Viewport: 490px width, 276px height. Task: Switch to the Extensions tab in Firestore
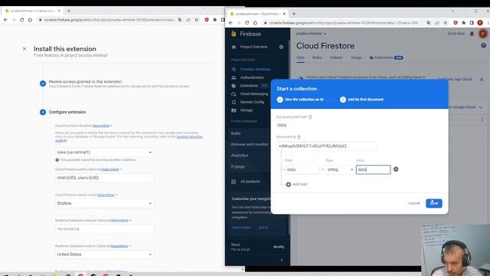pos(386,58)
